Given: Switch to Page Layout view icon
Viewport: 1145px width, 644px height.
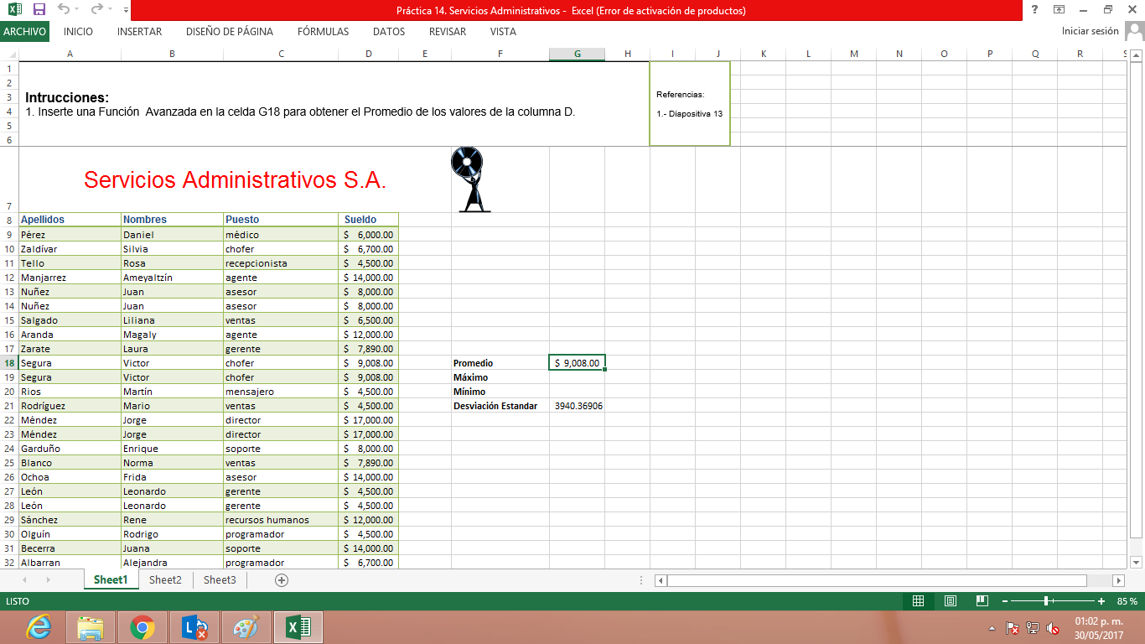Looking at the screenshot, I should [951, 601].
